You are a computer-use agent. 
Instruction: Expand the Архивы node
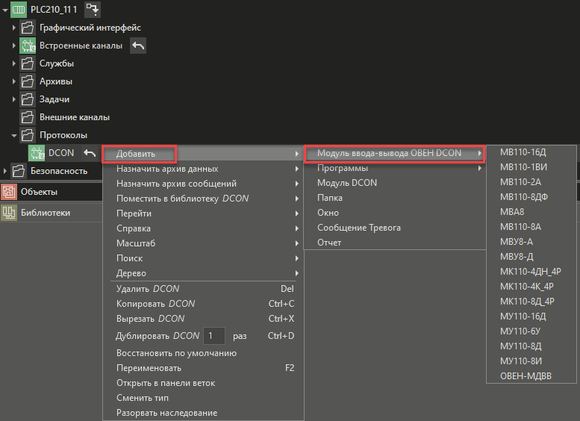coord(14,81)
